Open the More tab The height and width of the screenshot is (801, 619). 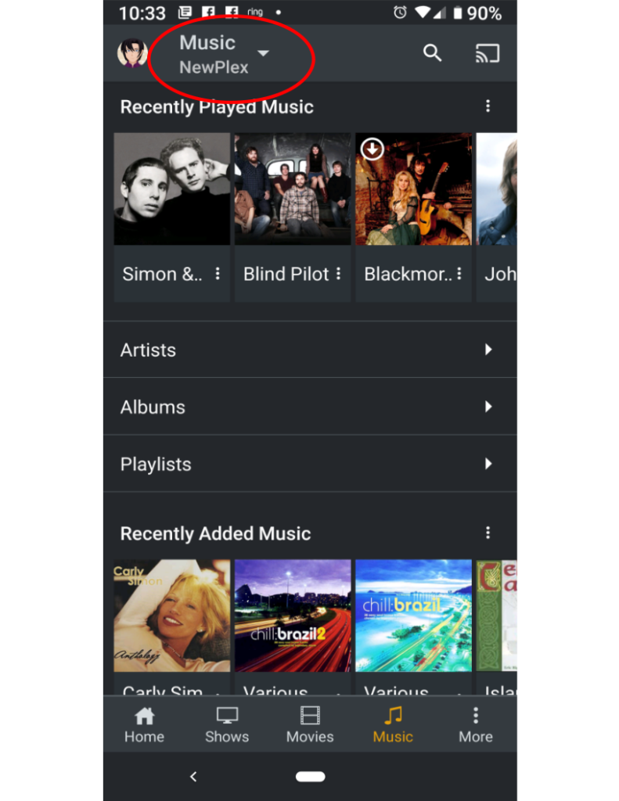point(475,724)
